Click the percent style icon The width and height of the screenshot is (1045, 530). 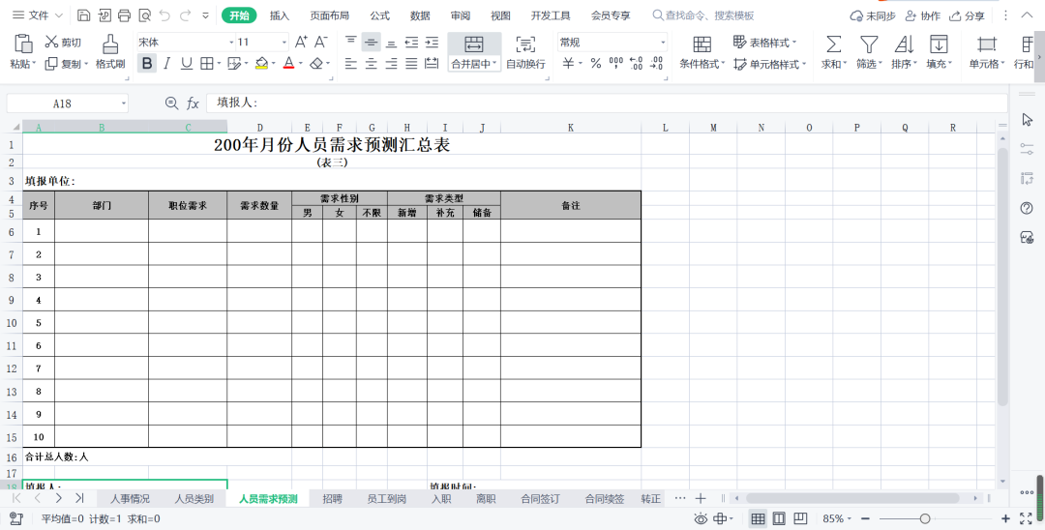coord(596,64)
